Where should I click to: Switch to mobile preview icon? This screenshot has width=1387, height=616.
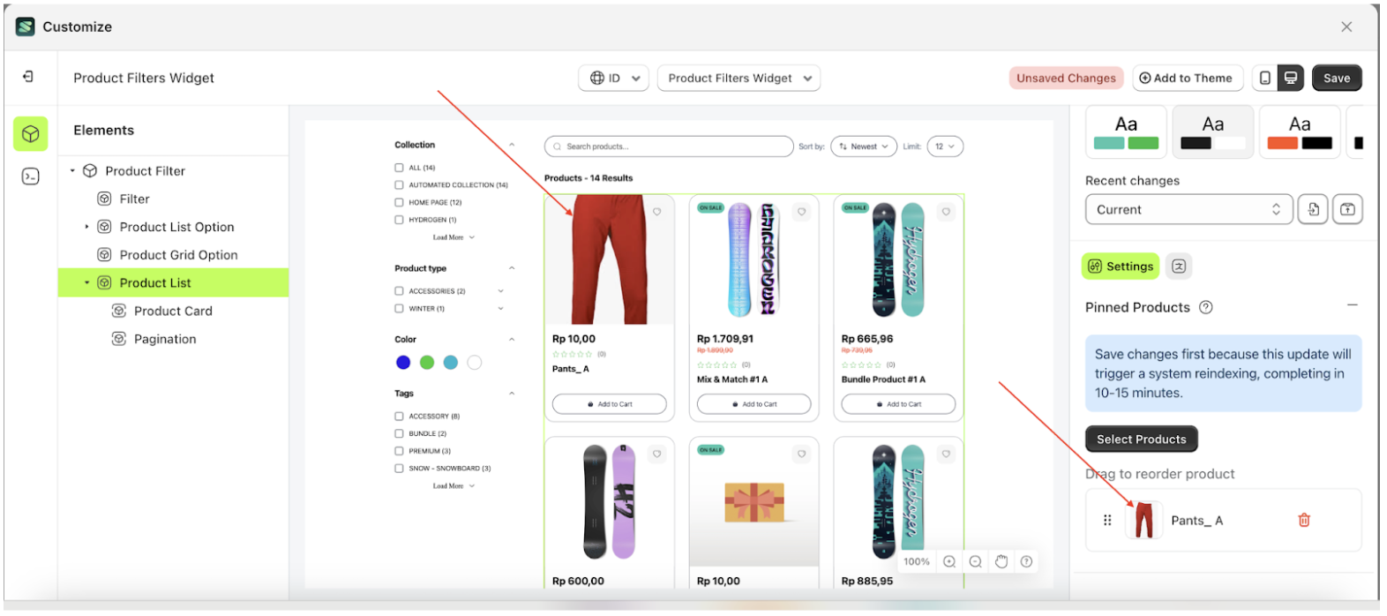click(1265, 78)
